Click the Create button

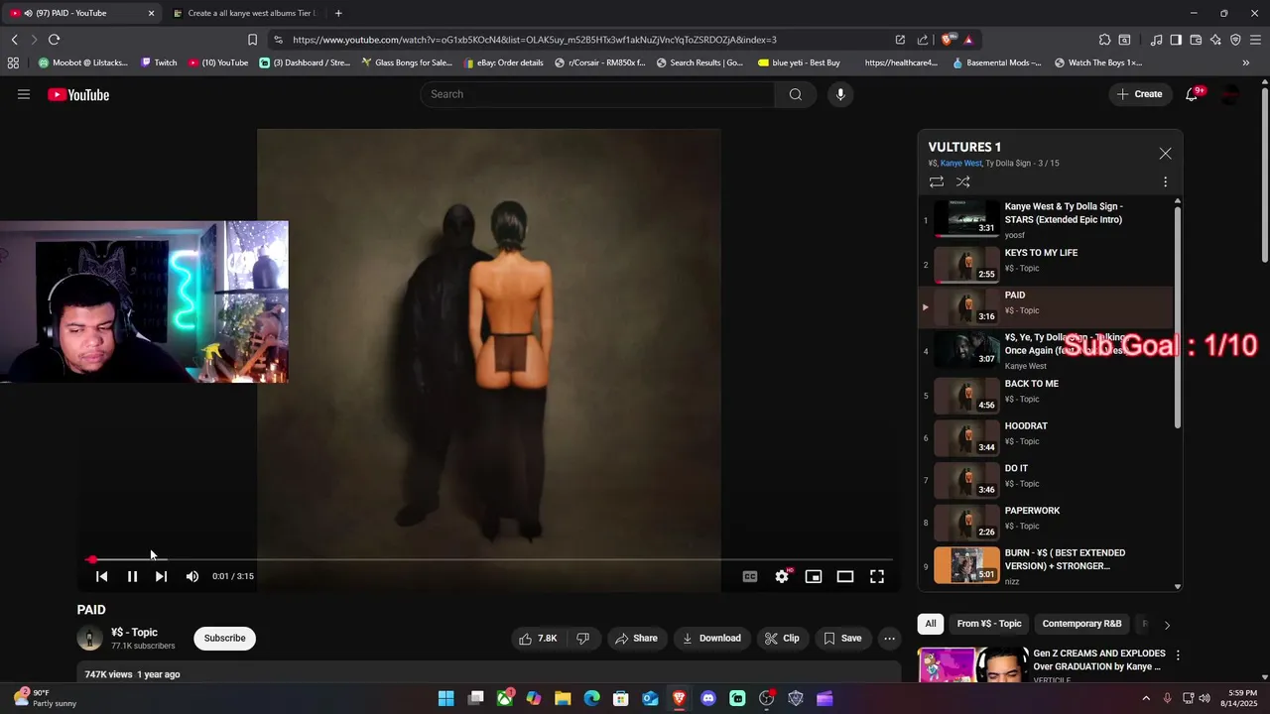click(1139, 94)
